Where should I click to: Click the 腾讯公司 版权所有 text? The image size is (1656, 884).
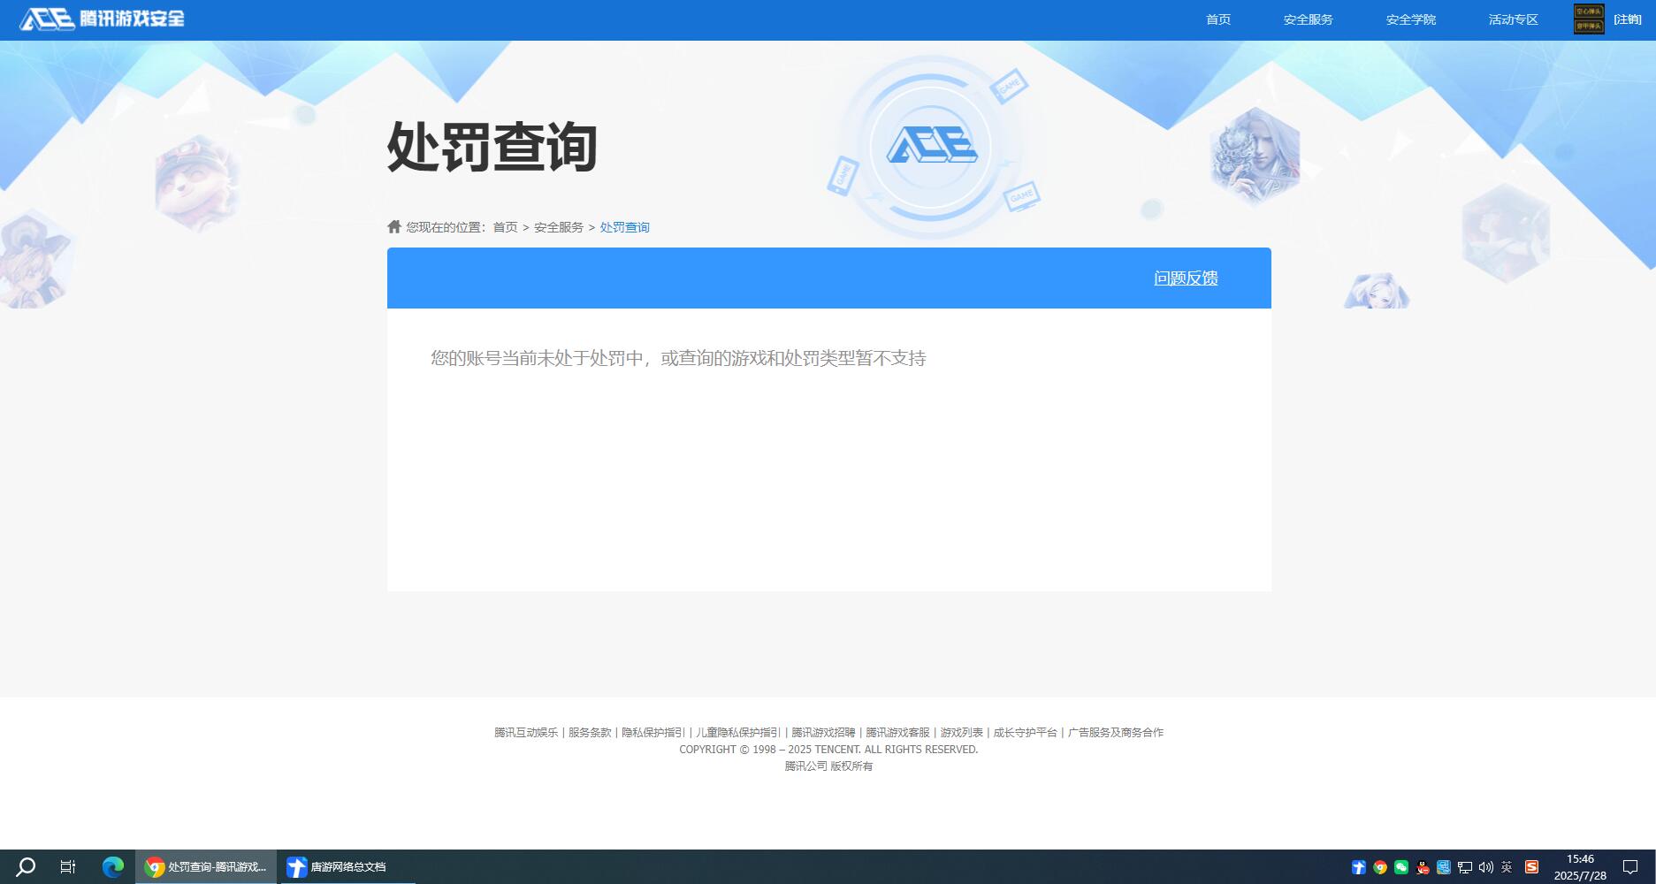coord(828,766)
